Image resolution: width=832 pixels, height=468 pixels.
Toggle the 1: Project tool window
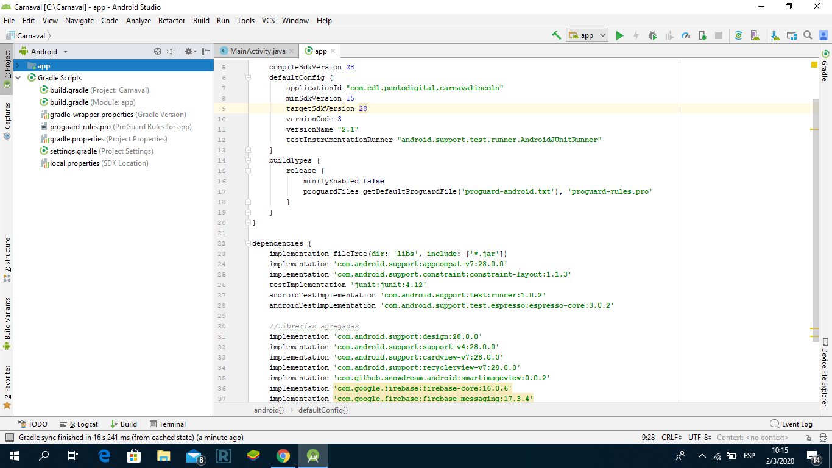pos(7,68)
